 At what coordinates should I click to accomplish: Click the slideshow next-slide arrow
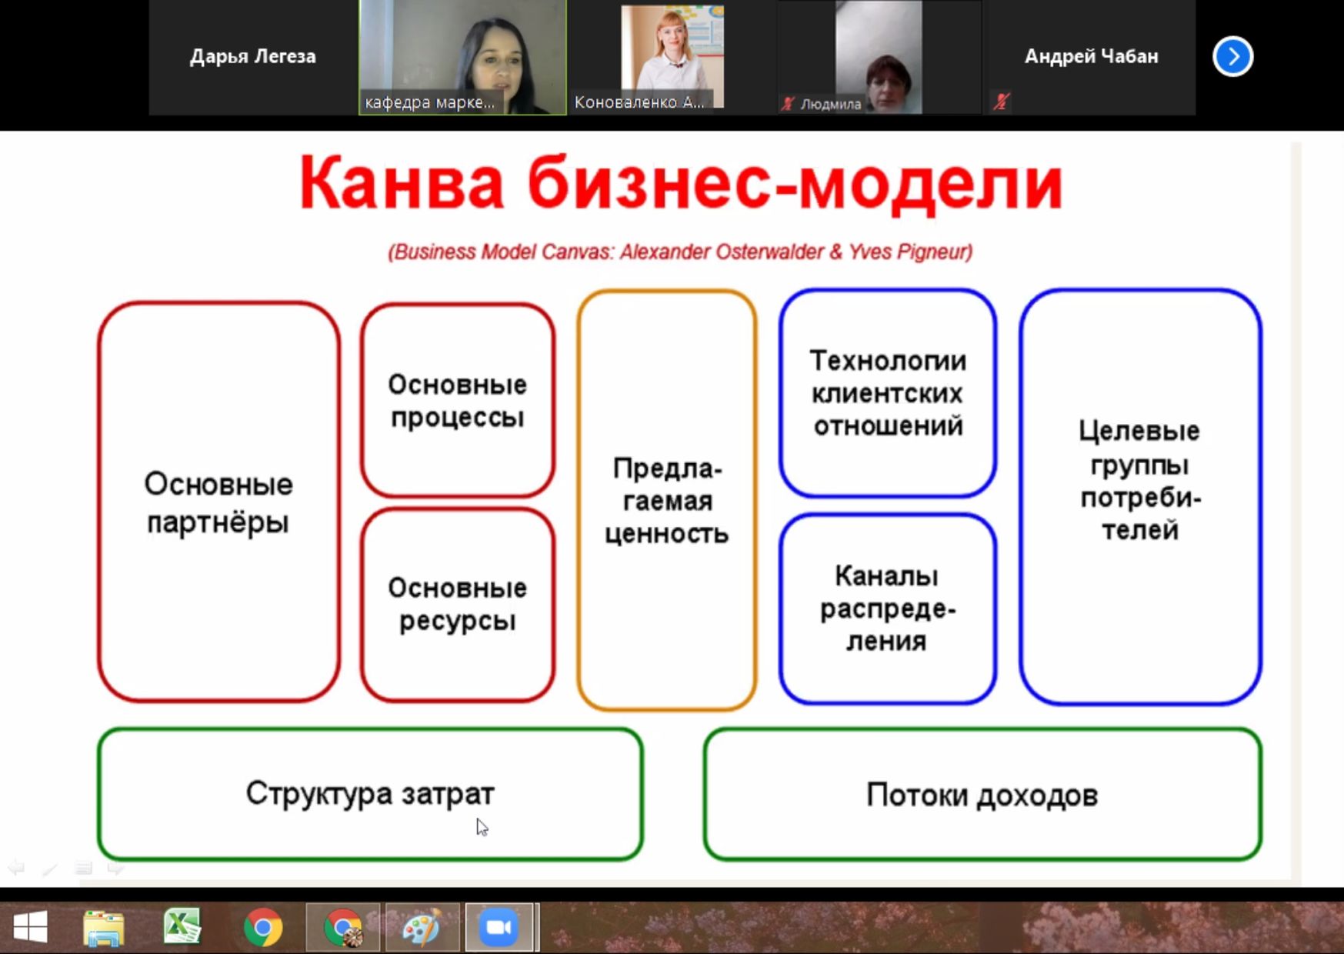click(x=116, y=868)
